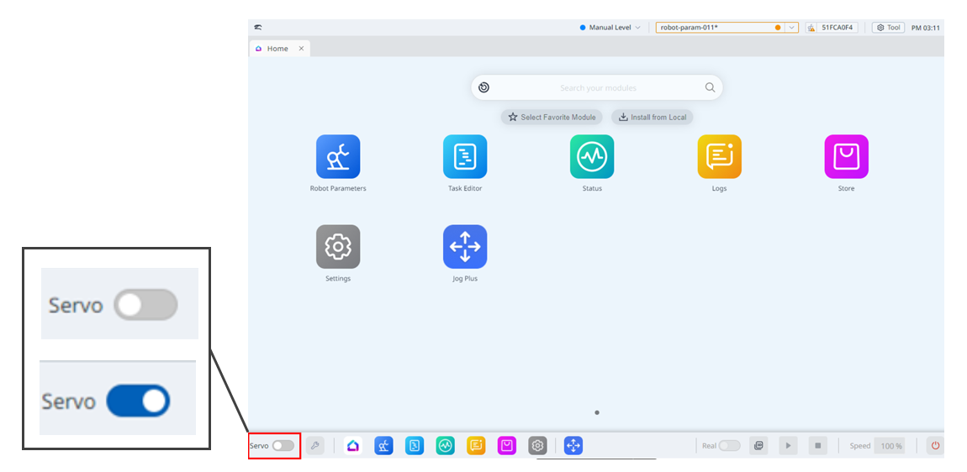Switch to the Home tab
Viewport: 967px width, 472px height.
(277, 49)
